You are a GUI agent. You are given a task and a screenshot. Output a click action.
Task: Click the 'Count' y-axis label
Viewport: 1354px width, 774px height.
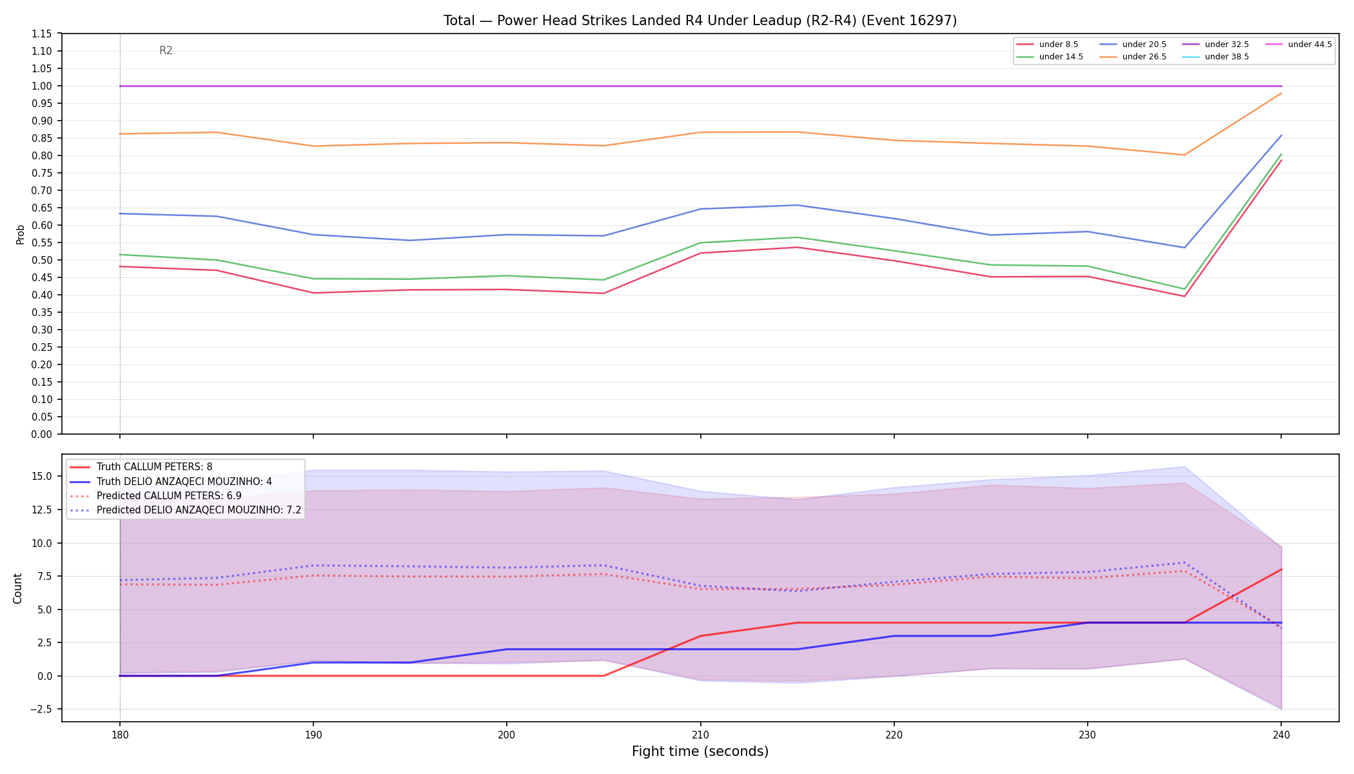(x=17, y=588)
